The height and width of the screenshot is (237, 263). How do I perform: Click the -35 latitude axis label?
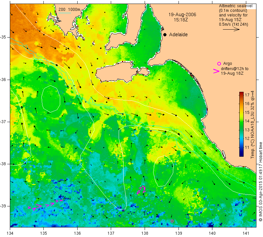pos(3,37)
